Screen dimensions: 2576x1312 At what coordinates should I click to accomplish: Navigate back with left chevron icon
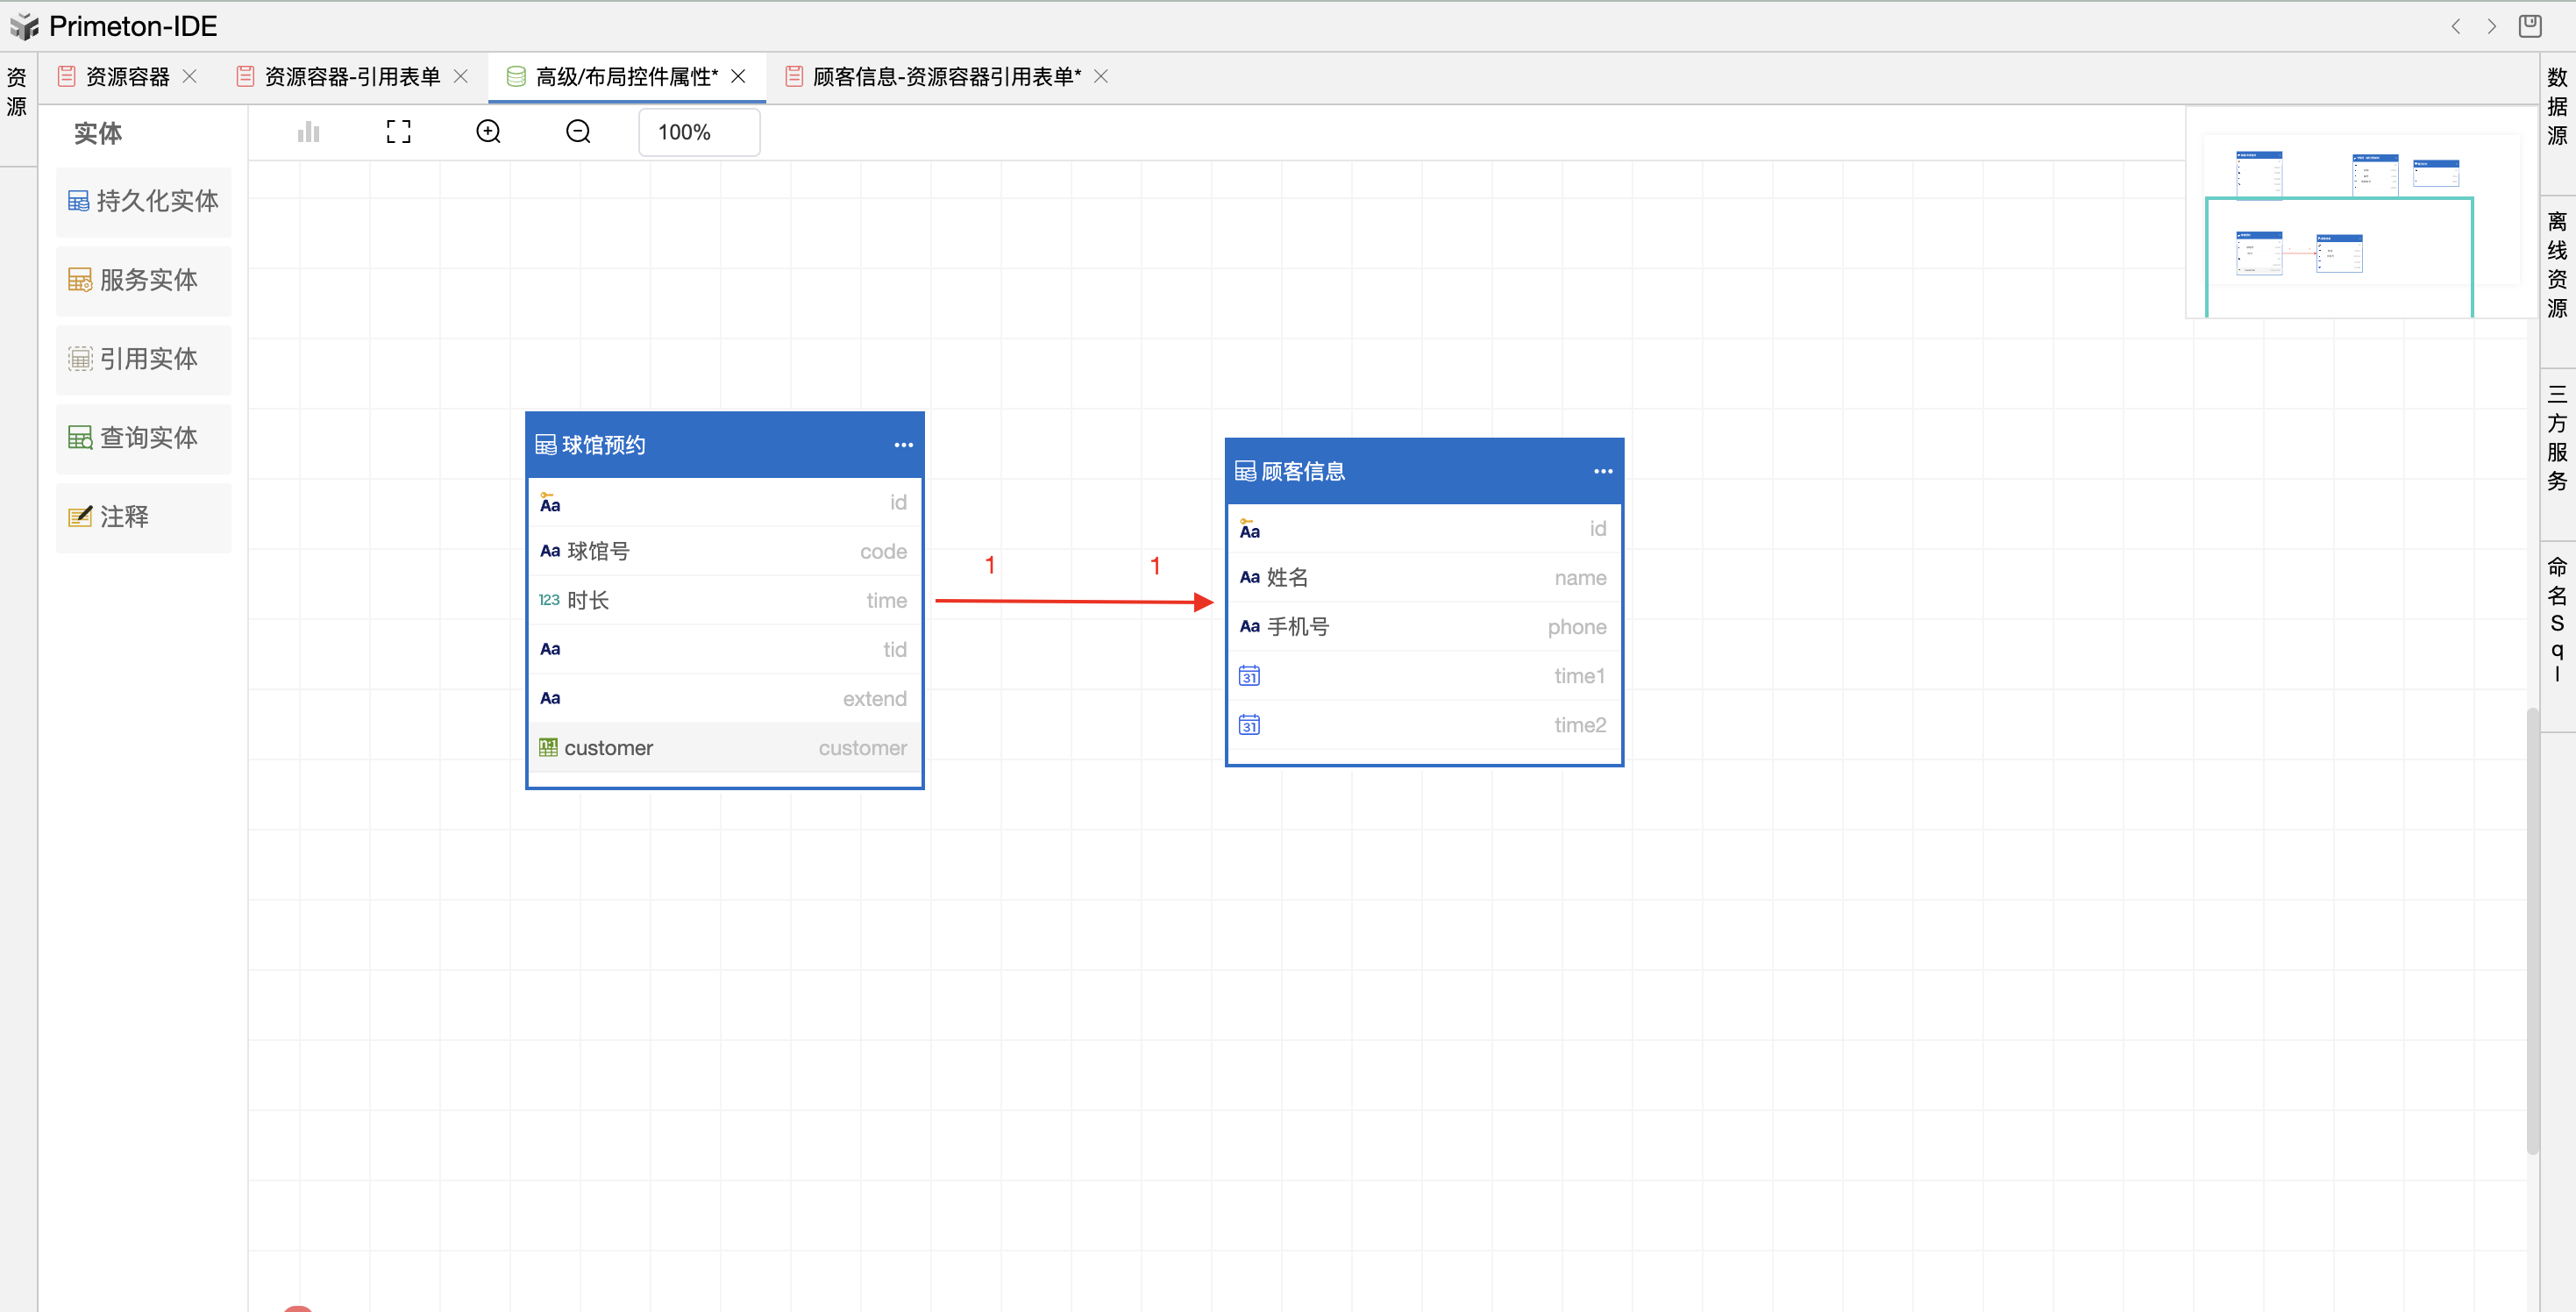2455,26
